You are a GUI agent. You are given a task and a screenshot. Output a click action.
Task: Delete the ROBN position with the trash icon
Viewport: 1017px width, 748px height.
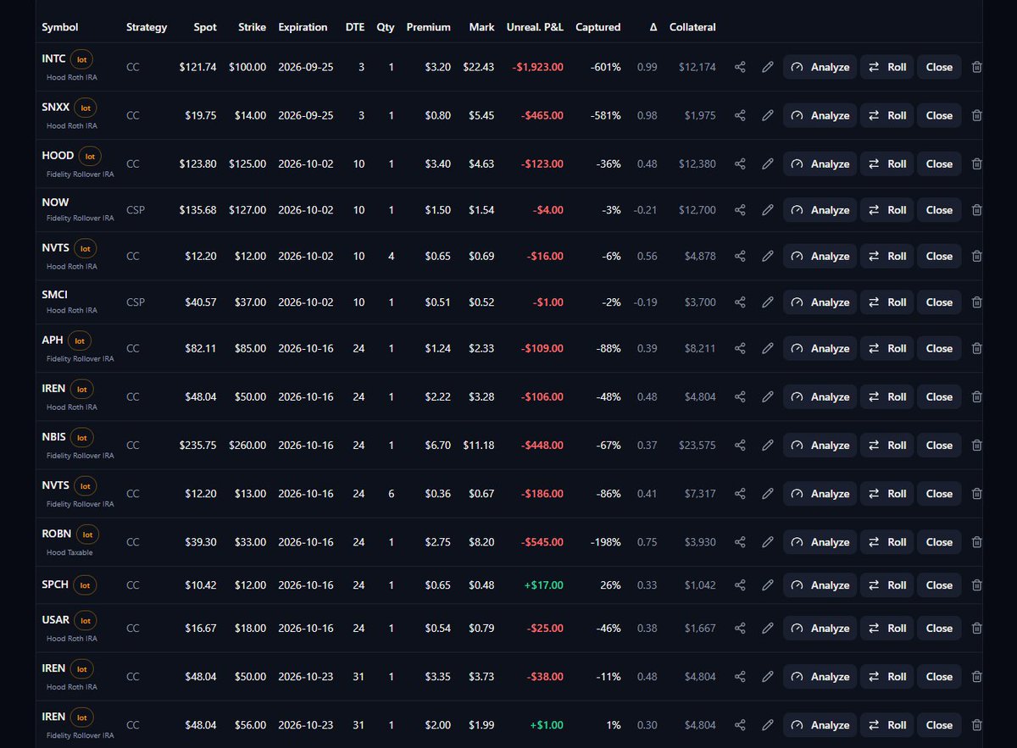[976, 542]
